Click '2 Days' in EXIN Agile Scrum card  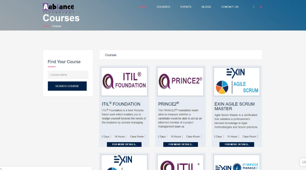218,137
